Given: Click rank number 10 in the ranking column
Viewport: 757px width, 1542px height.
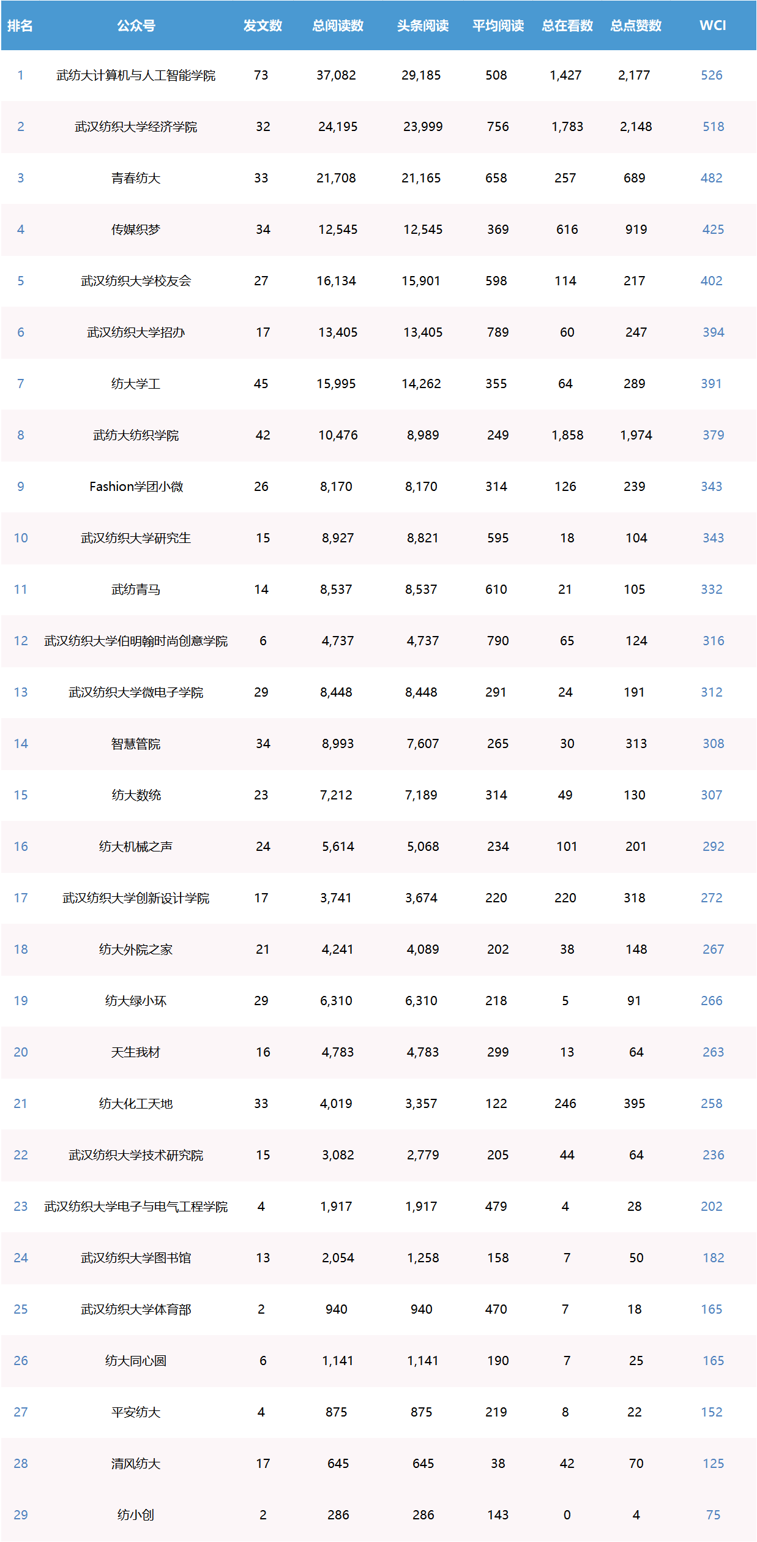Looking at the screenshot, I should coord(21,538).
